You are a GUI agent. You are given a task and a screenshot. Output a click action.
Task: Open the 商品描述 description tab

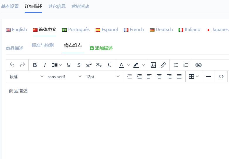15,48
